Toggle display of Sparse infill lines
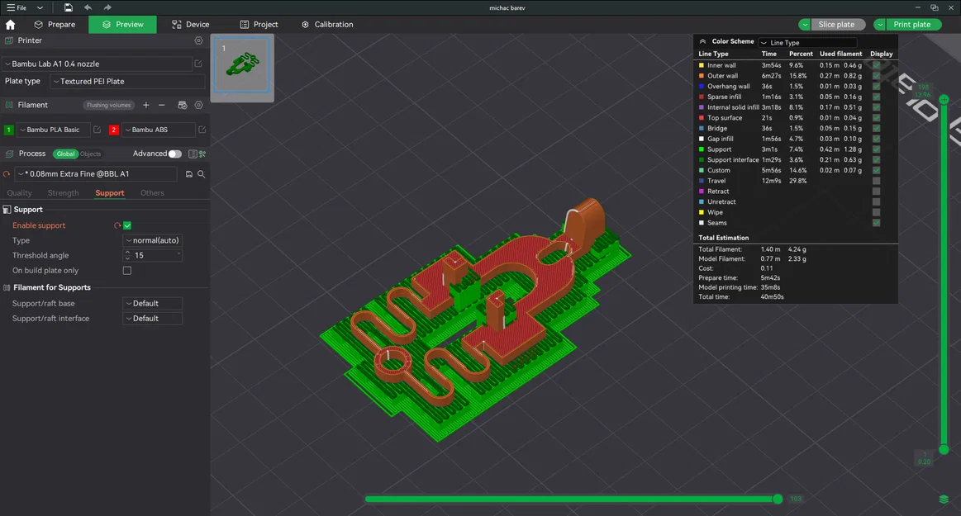 (x=877, y=97)
